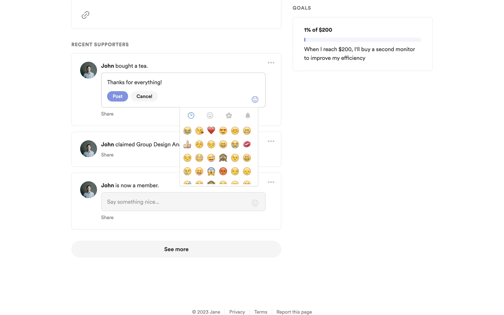This screenshot has height=315, width=504.
Task: Switch to smiley faces emoji tab
Action: point(210,115)
